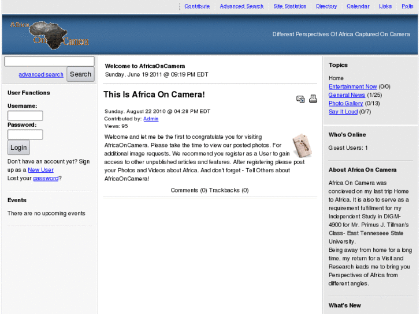Focus the Password input field
Viewport: 420px width, 314px height.
(25, 135)
